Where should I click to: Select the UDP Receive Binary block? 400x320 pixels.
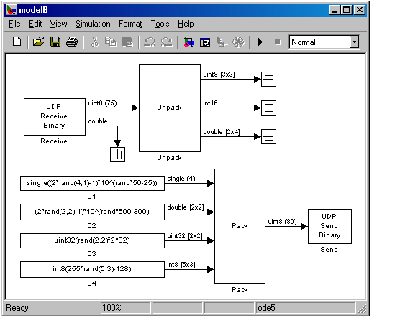click(55, 117)
